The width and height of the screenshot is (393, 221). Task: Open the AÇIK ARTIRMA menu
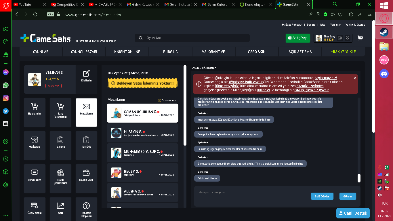[x=300, y=52]
